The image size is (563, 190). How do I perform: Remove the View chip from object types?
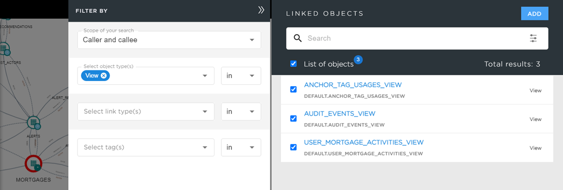pos(103,76)
